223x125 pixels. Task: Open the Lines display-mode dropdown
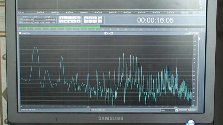point(169,110)
